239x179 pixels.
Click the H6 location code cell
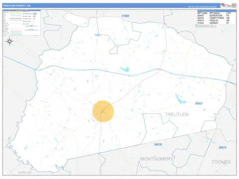[x=228, y=20]
